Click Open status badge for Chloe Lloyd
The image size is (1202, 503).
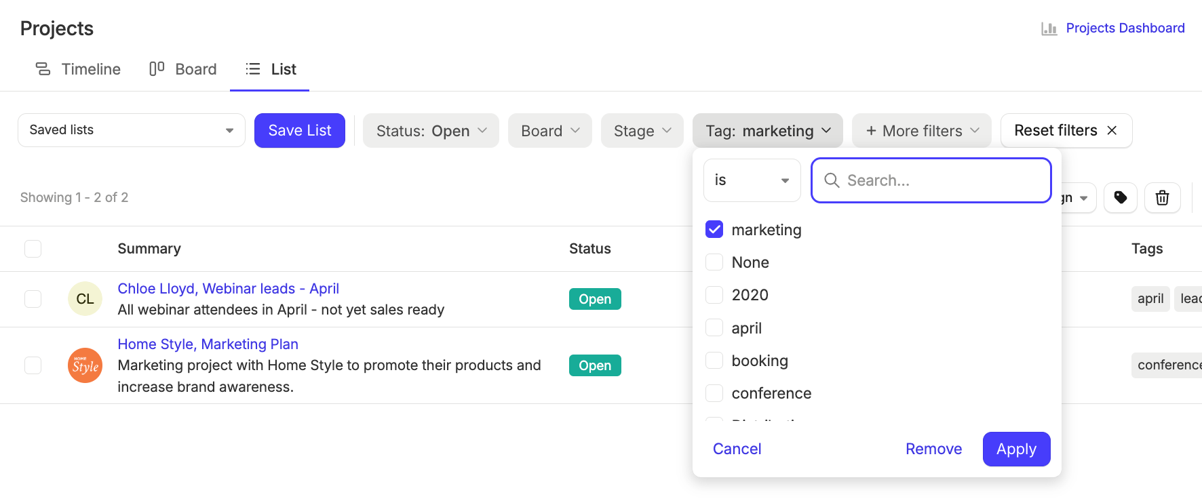pos(595,299)
